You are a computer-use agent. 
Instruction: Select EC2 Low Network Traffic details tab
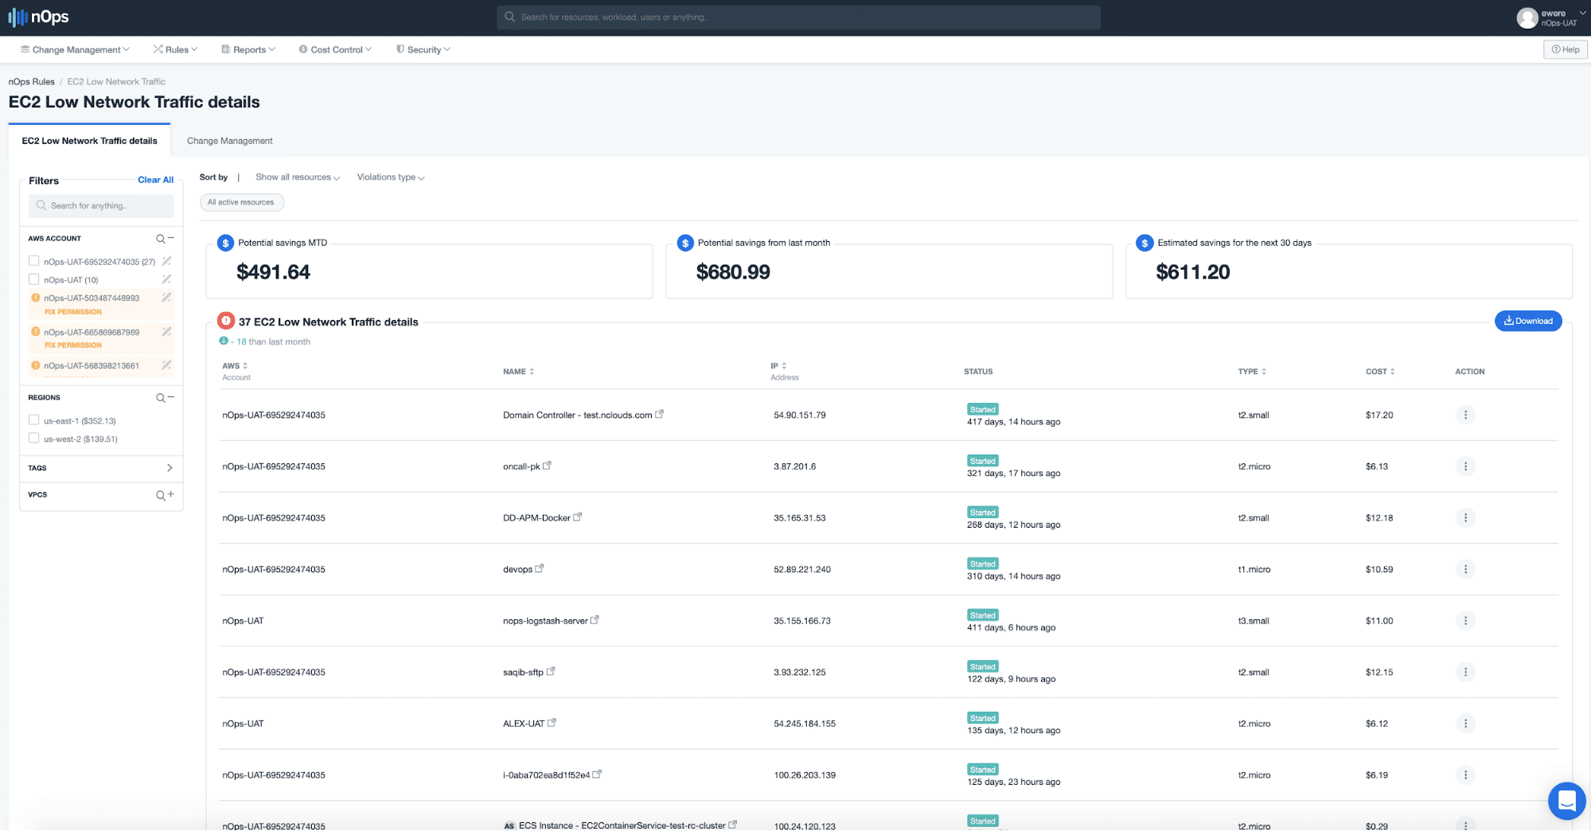[89, 141]
